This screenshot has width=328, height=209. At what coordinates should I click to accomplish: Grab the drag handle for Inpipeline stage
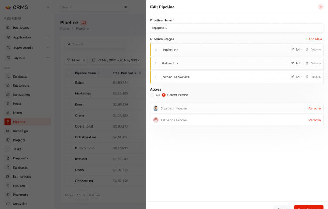point(156,50)
